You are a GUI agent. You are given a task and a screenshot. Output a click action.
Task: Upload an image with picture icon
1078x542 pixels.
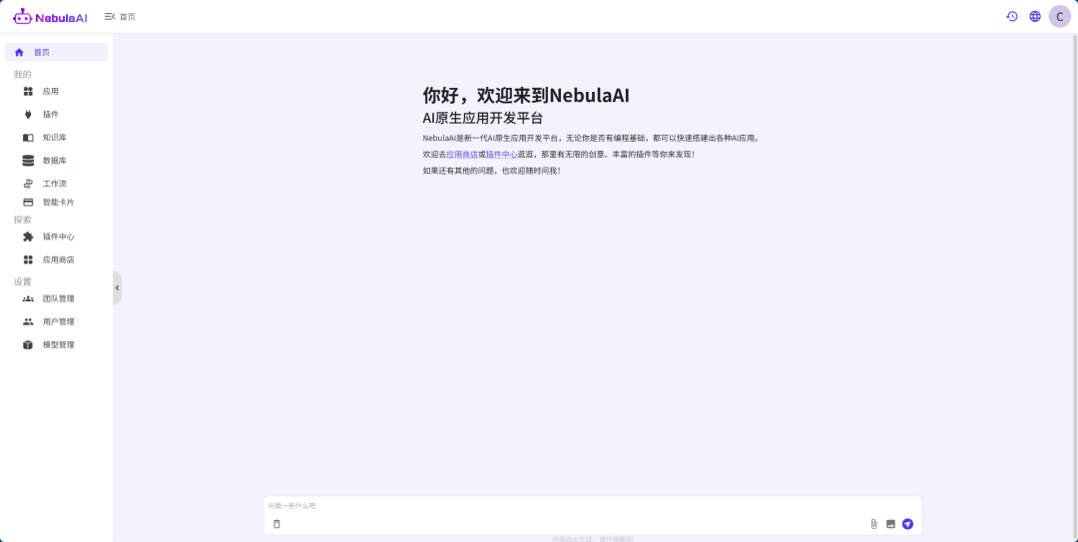click(890, 524)
